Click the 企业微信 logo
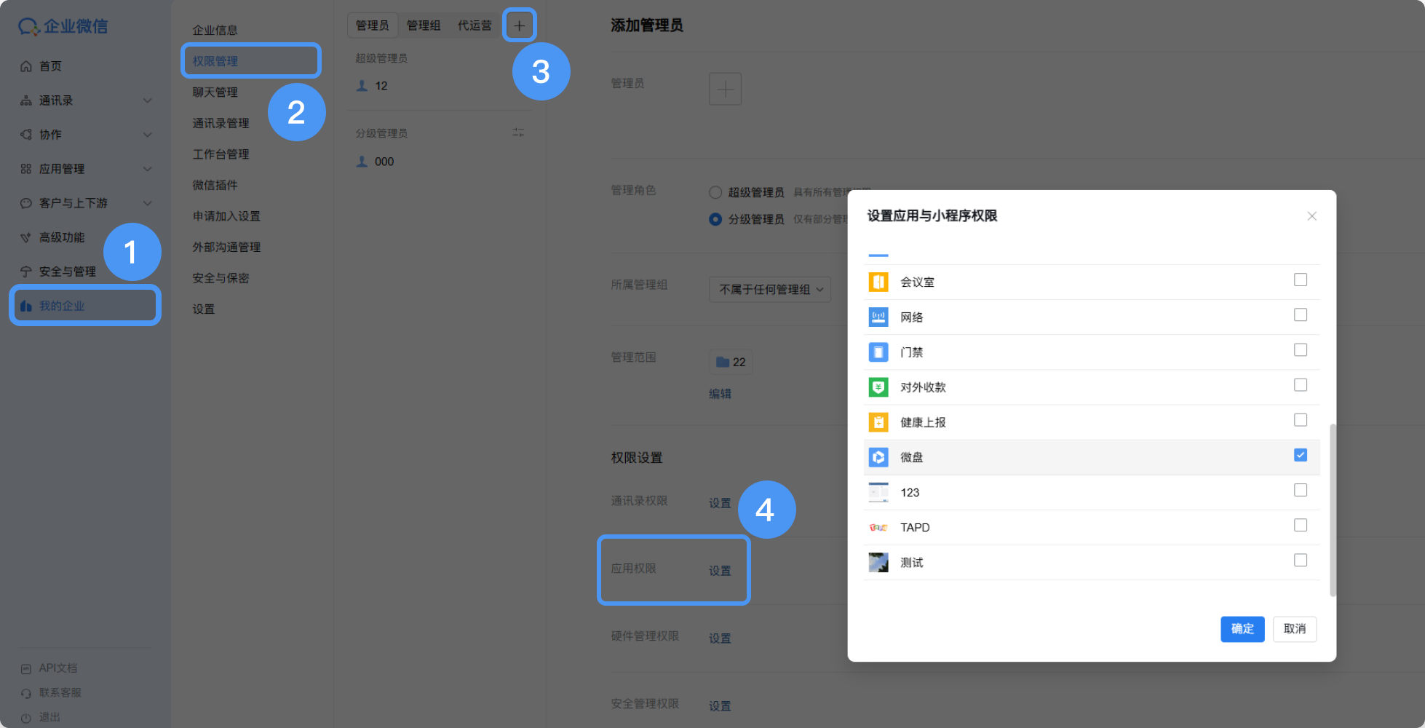 (x=63, y=26)
